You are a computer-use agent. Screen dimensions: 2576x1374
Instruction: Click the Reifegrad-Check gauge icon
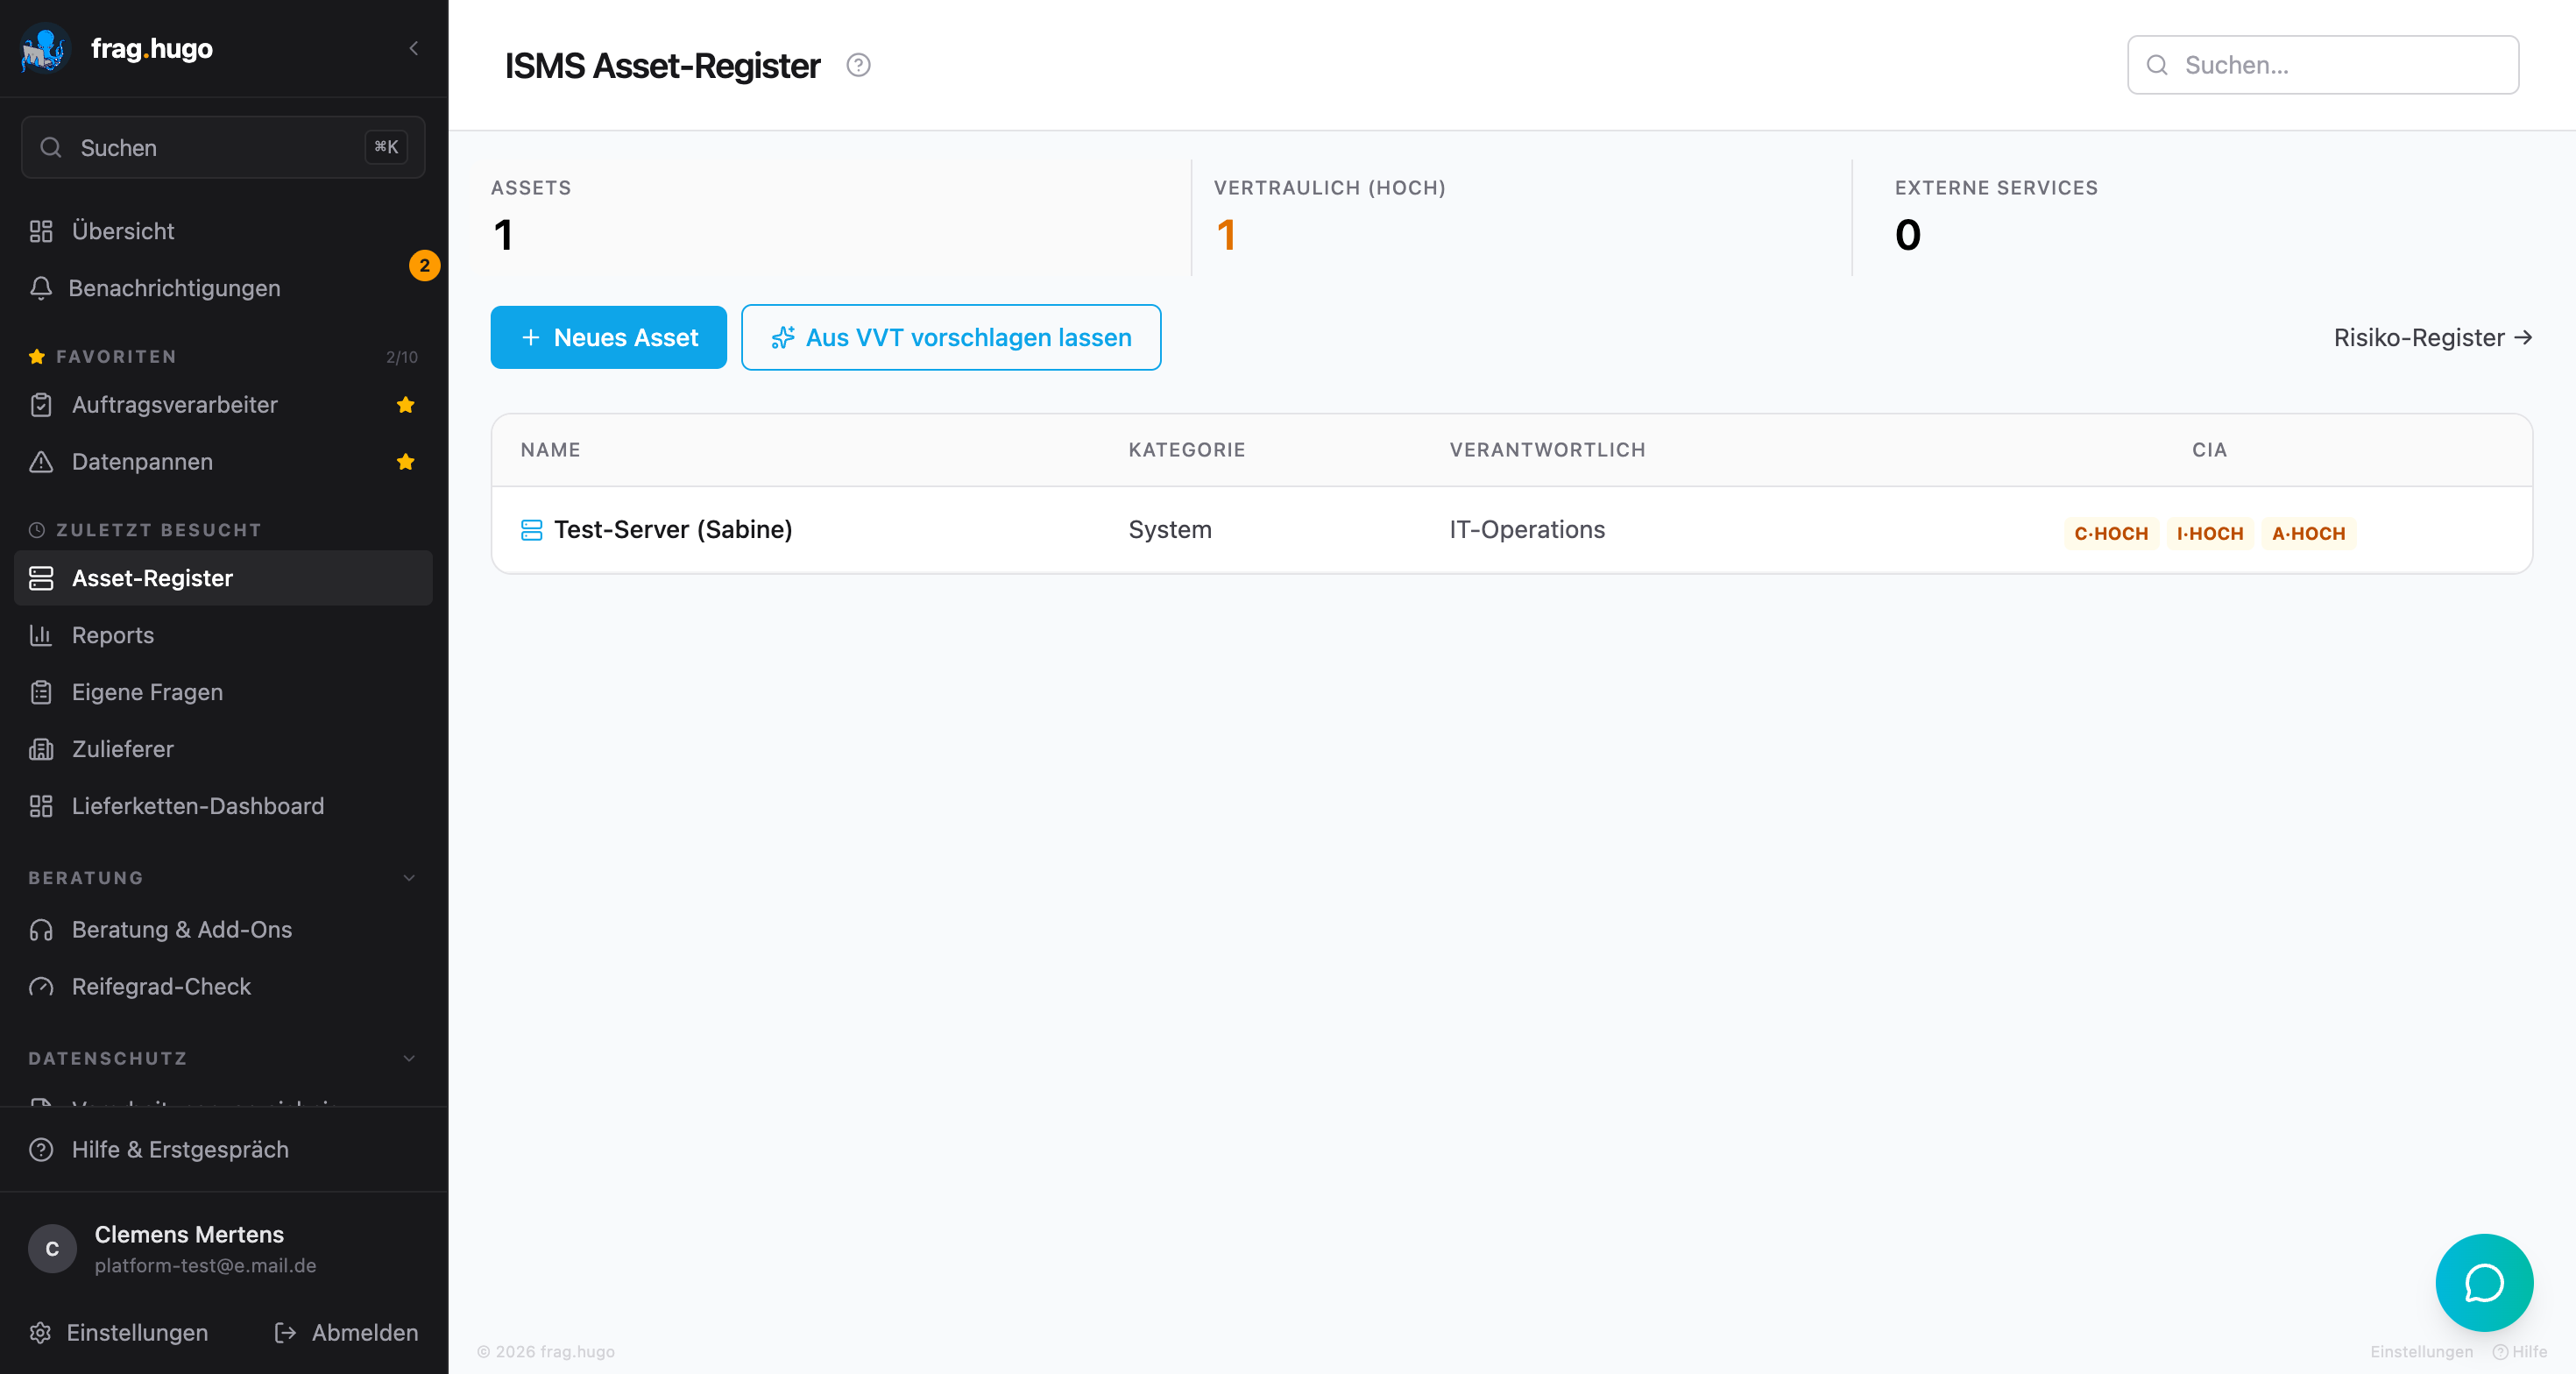pyautogui.click(x=41, y=987)
